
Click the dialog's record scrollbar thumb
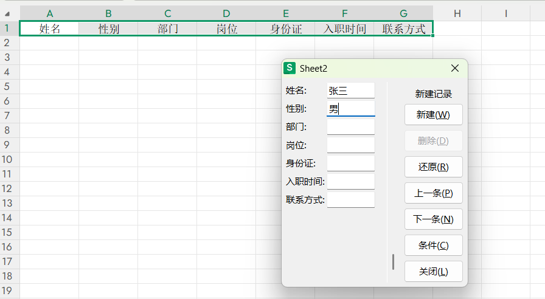[x=393, y=262]
